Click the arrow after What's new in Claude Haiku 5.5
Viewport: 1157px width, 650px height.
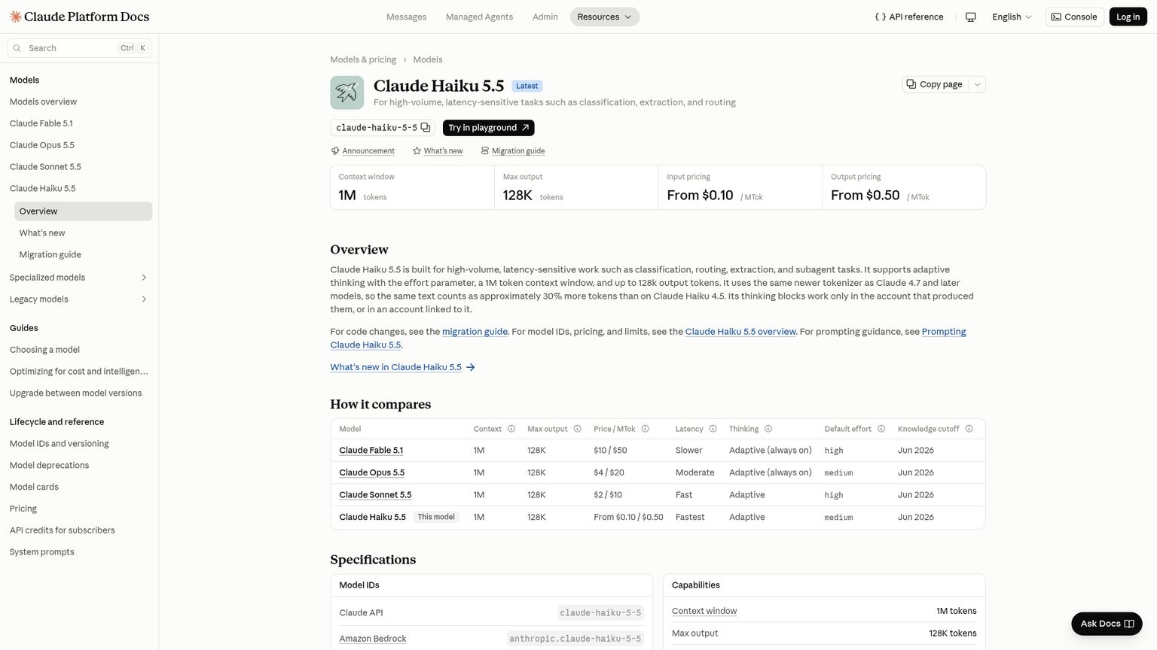pos(471,367)
